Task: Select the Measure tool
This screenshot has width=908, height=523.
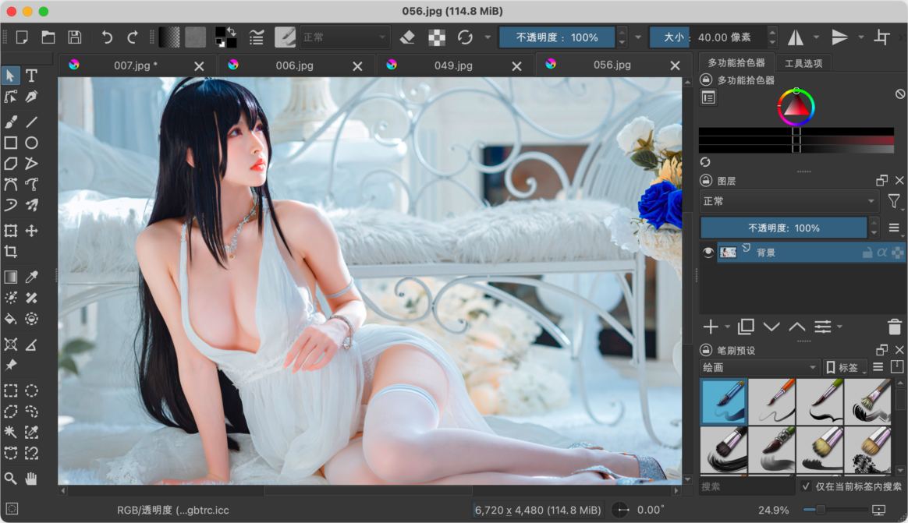Action: (31, 345)
